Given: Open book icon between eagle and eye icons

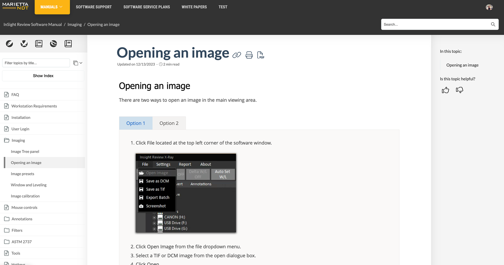Looking at the screenshot, I should (39, 44).
